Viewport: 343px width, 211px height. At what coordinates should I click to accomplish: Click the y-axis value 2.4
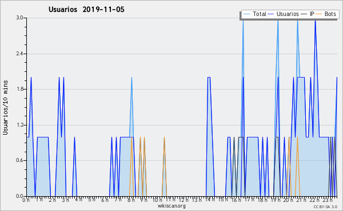coord(19,54)
